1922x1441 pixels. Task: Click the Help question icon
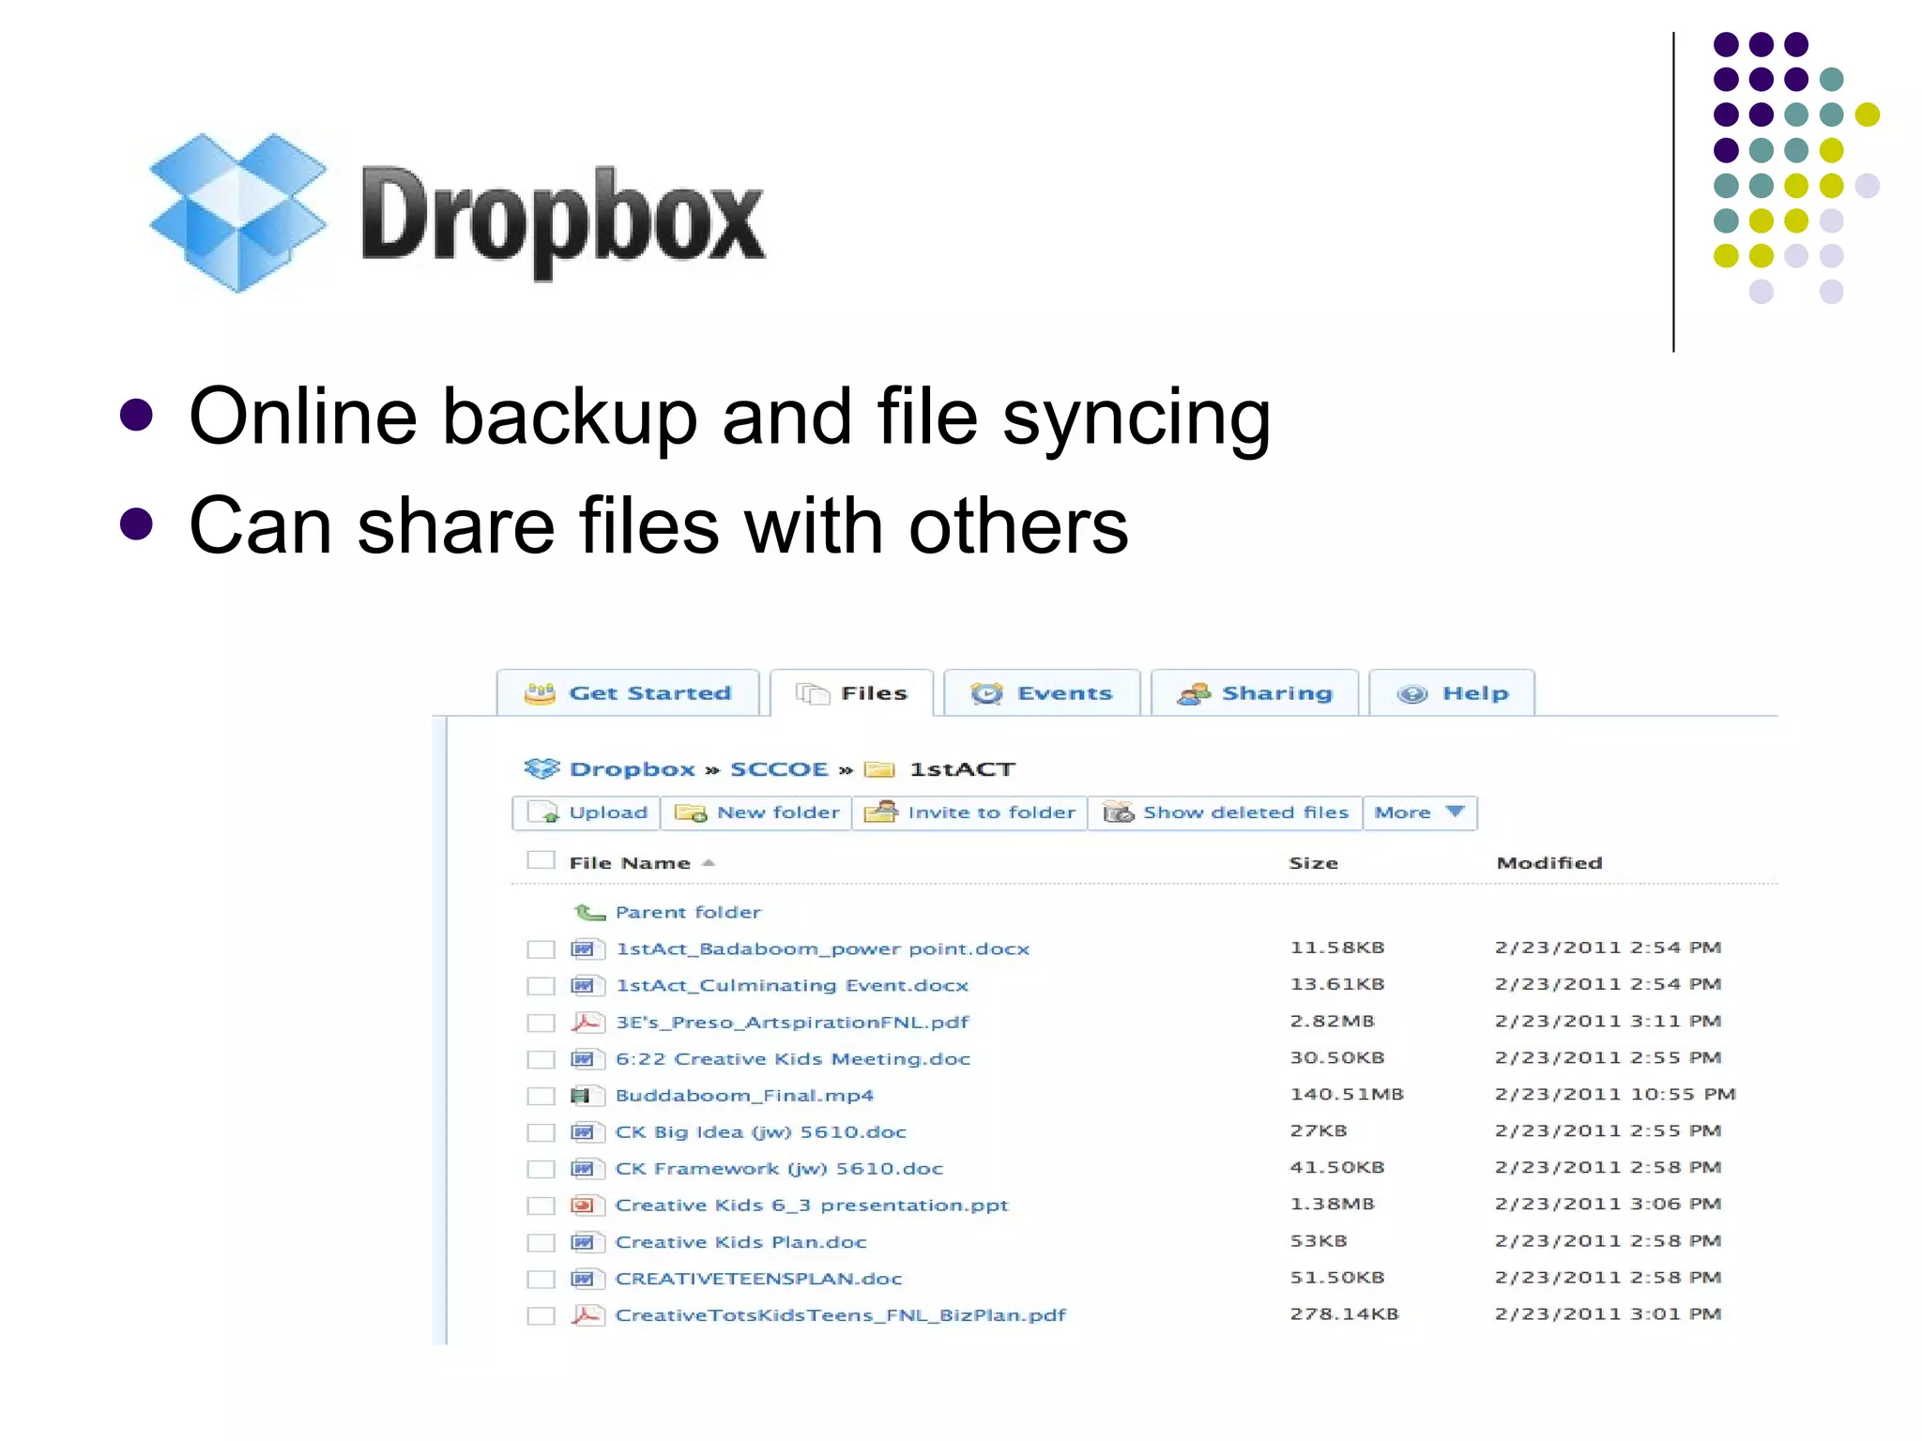click(x=1411, y=694)
